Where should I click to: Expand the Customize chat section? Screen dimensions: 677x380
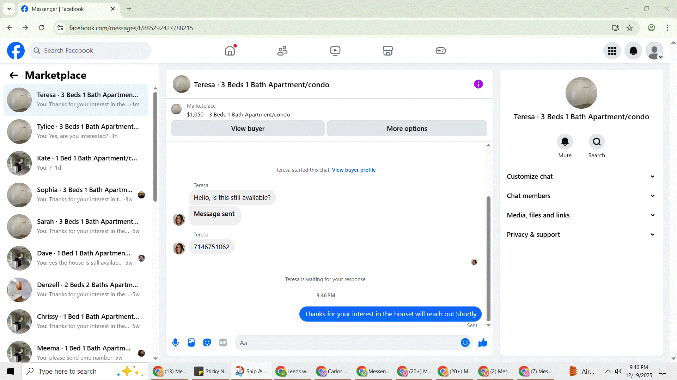point(581,177)
